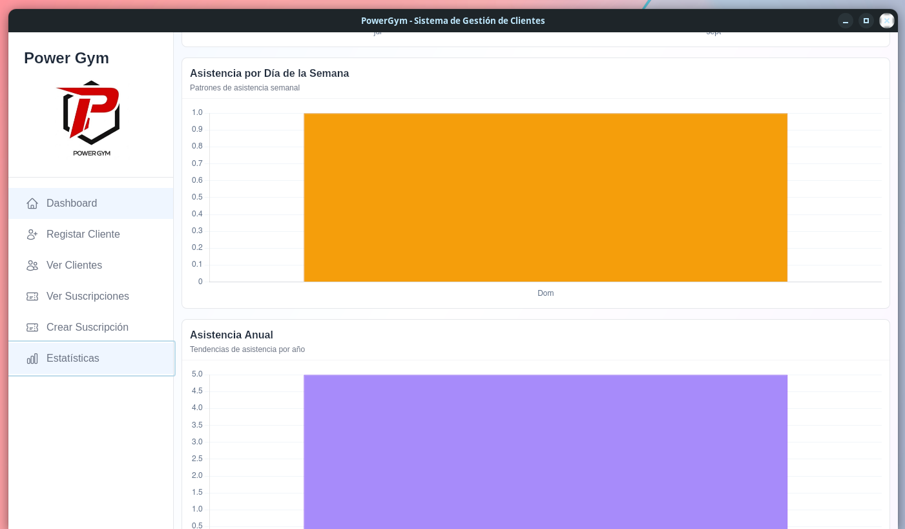
Task: Click the purple annual attendance bar
Action: (x=546, y=452)
